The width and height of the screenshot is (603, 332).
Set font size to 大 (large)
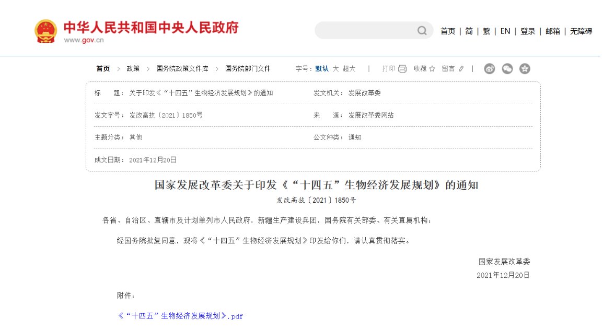tap(335, 69)
